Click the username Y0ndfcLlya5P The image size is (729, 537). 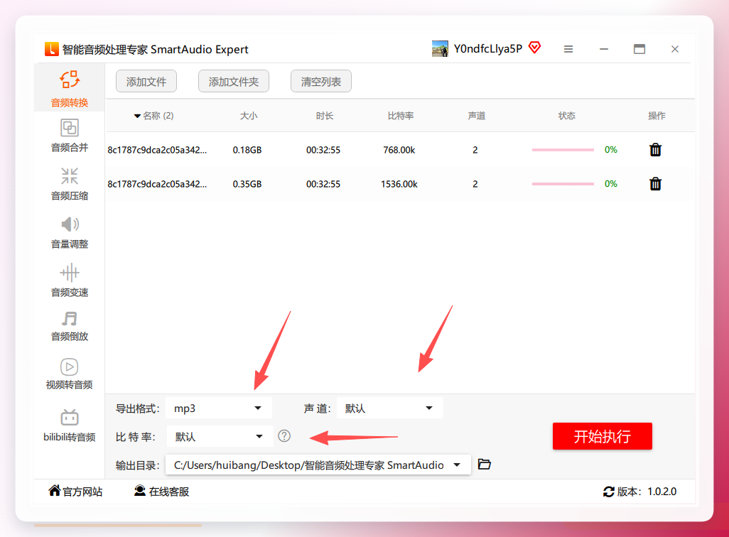coord(487,49)
